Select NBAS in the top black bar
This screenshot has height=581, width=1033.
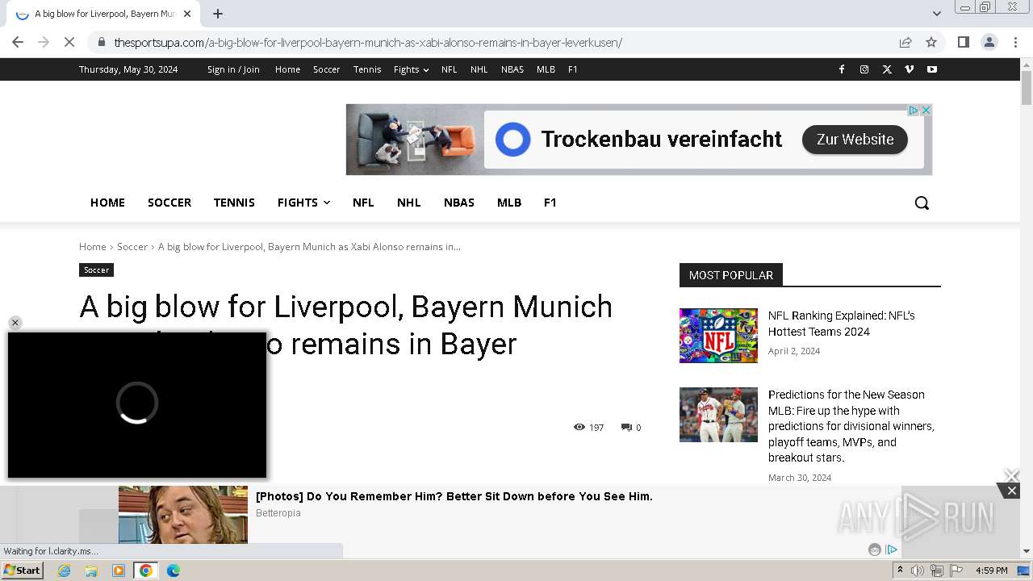point(512,69)
